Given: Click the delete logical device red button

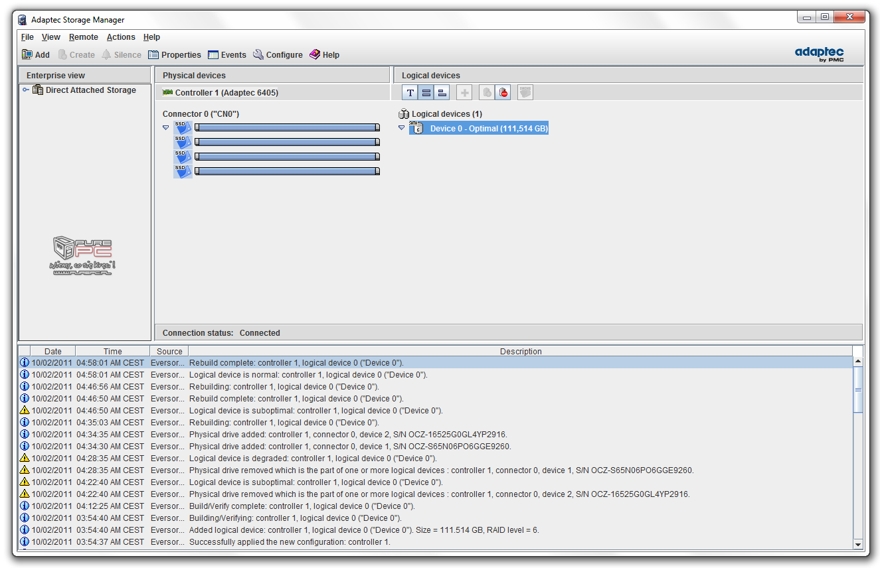Looking at the screenshot, I should (x=503, y=93).
